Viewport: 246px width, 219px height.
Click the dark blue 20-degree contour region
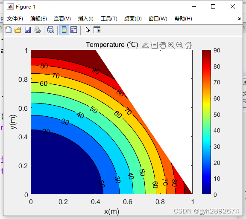(x=63, y=166)
